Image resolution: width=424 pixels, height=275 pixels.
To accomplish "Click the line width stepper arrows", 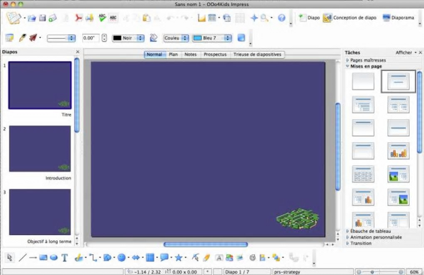I will click(104, 38).
